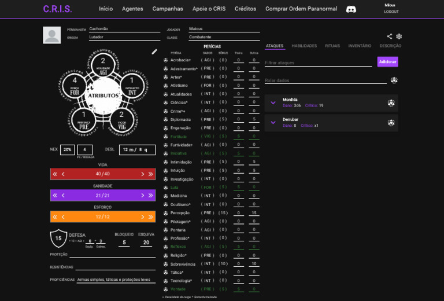This screenshot has width=444, height=301.
Task: Click the share character sheet icon
Action: [x=390, y=36]
